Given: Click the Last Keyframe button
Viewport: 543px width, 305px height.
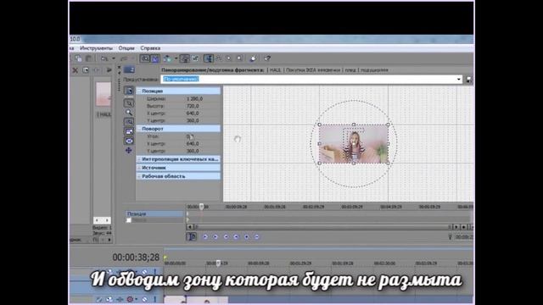Looking at the screenshot, I should click(236, 237).
